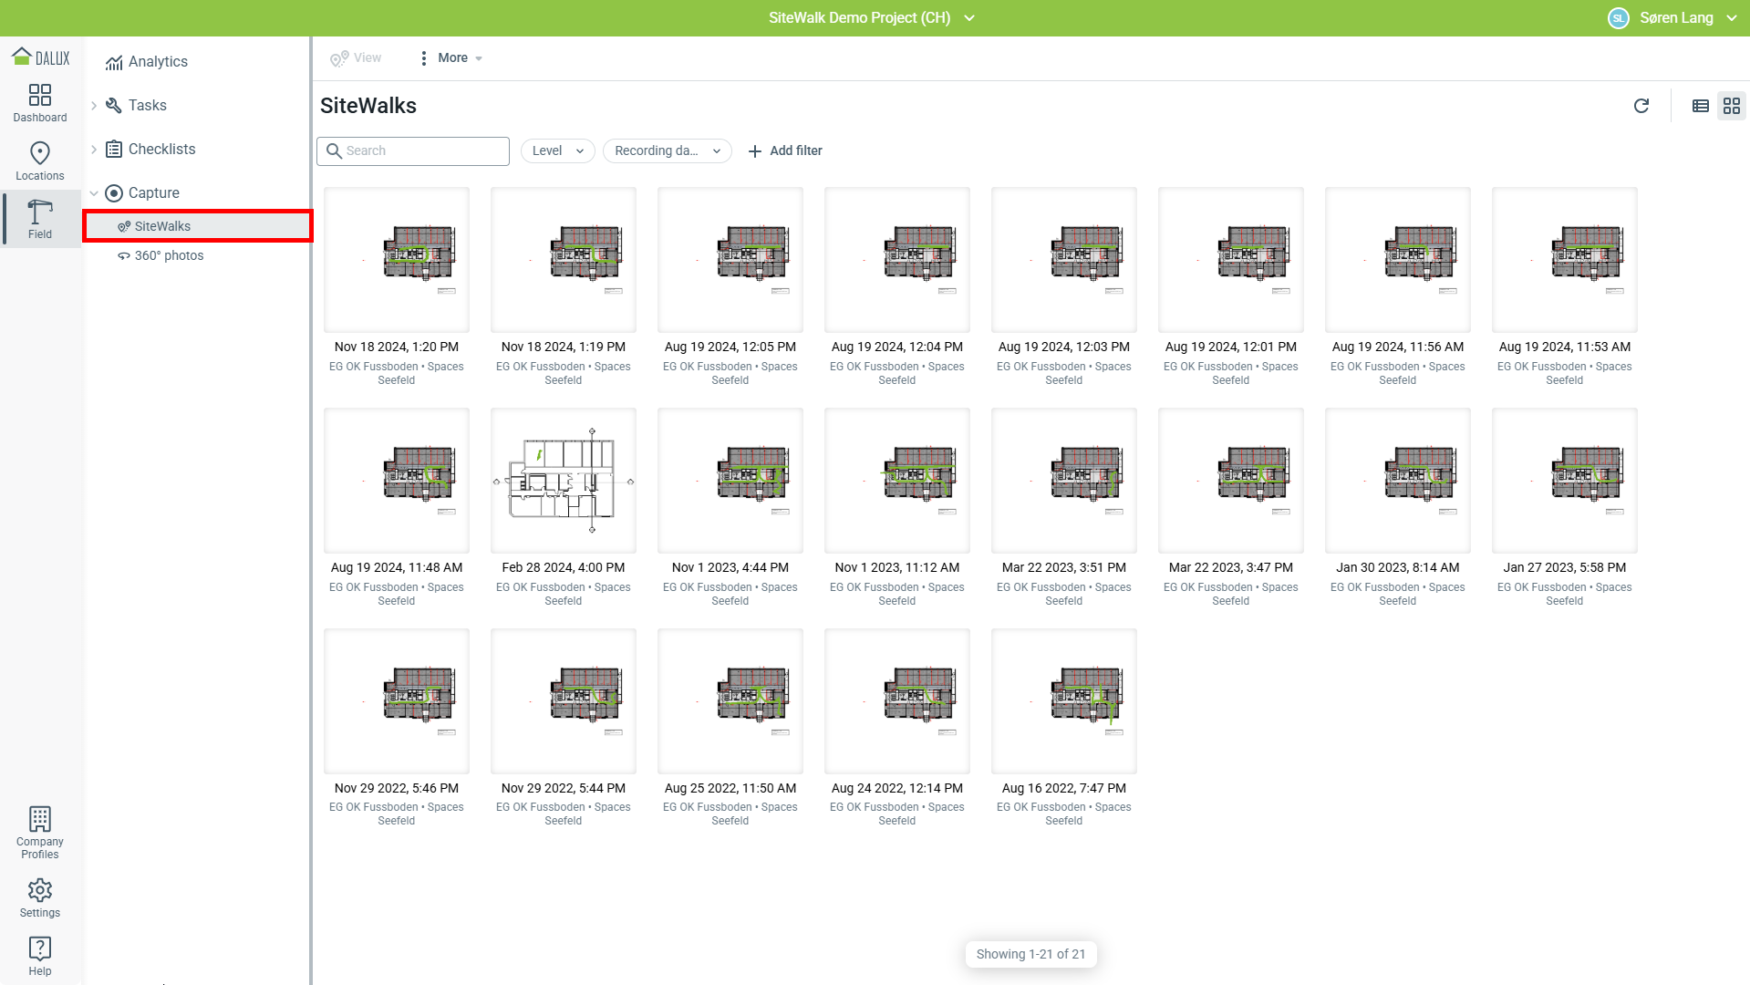Open the Recording date filter dropdown
The image size is (1750, 985).
(x=667, y=150)
